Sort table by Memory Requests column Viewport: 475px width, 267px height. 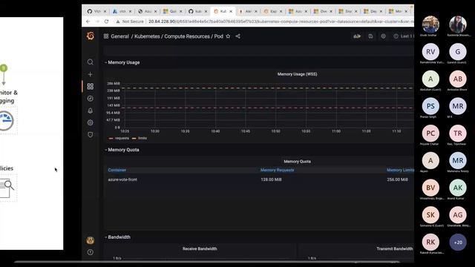(277, 170)
